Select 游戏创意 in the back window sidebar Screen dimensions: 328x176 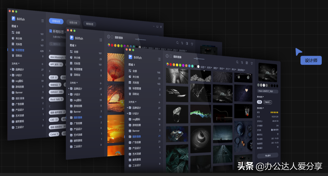[x=20, y=87]
